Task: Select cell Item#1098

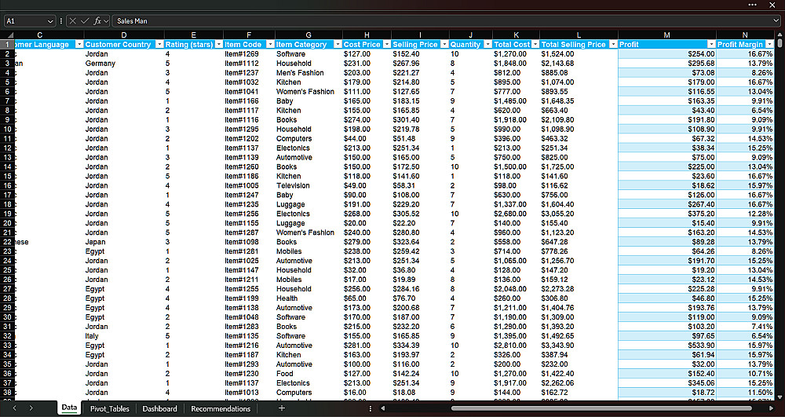Action: pos(249,242)
